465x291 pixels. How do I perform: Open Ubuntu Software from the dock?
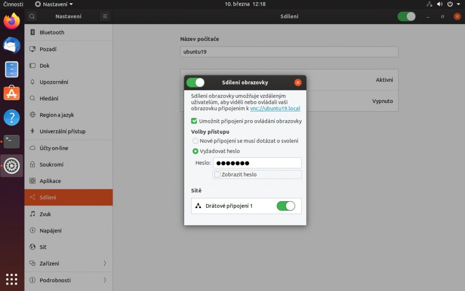pyautogui.click(x=12, y=93)
